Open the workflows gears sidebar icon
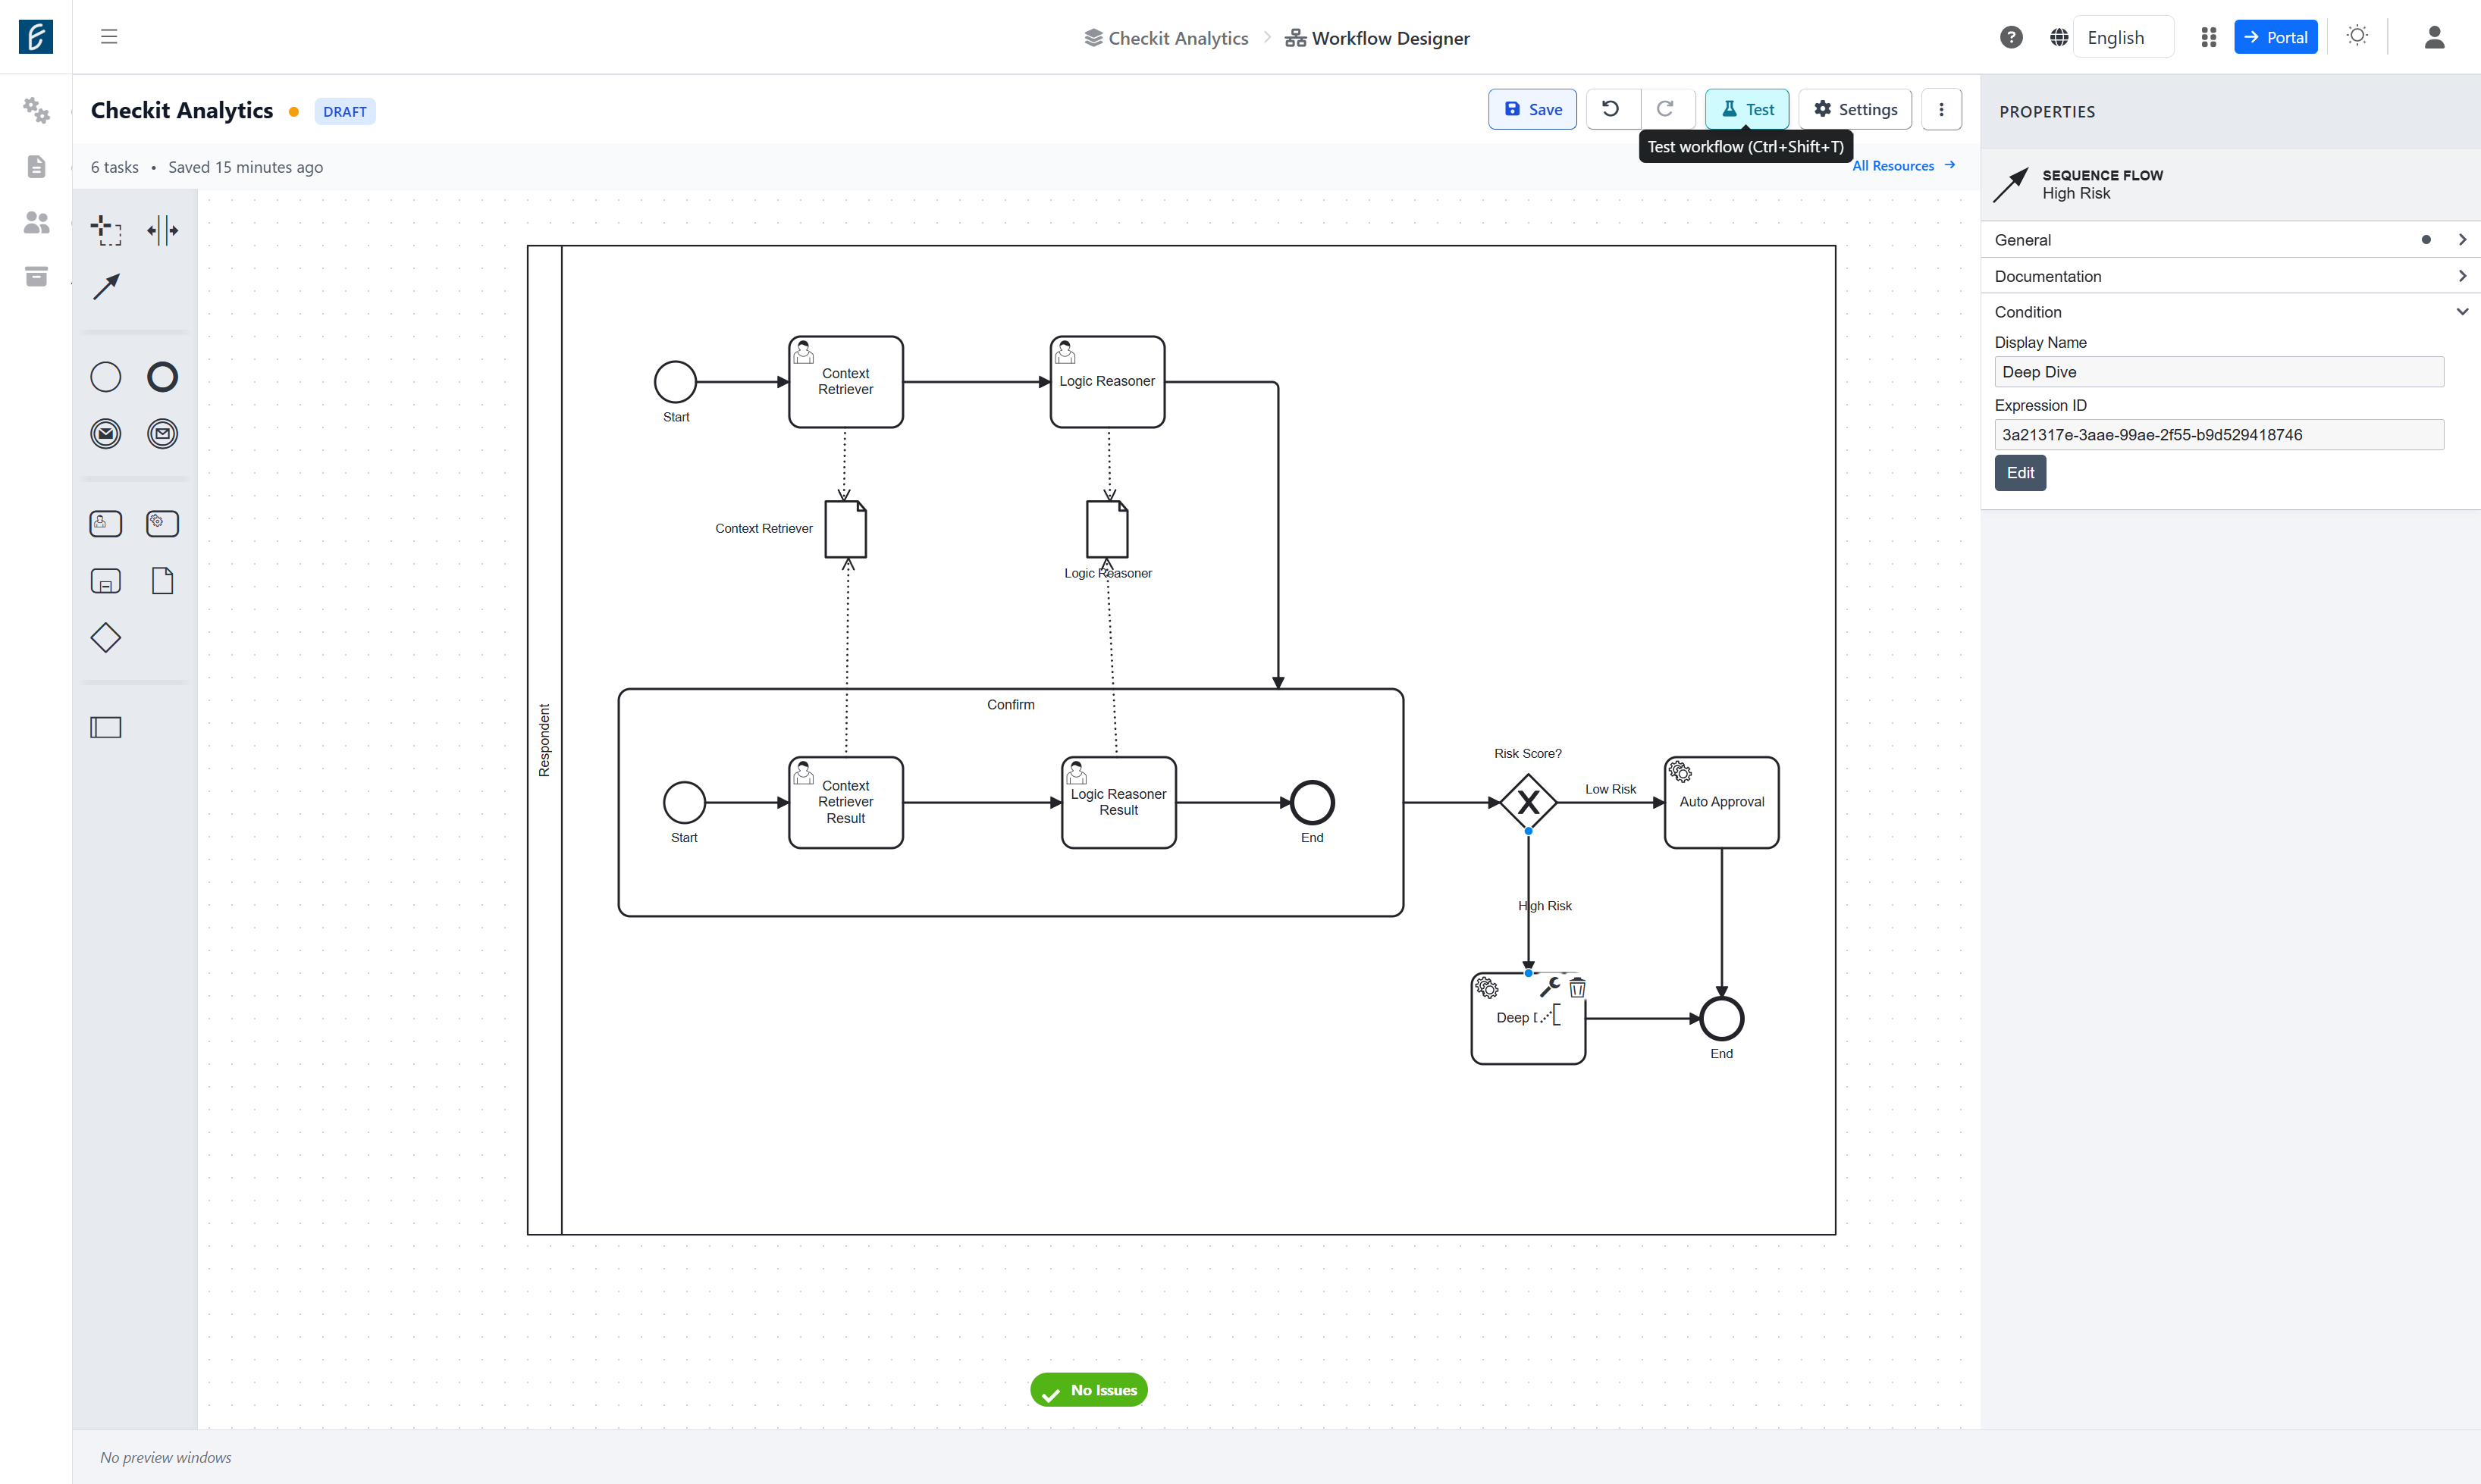 (36, 110)
